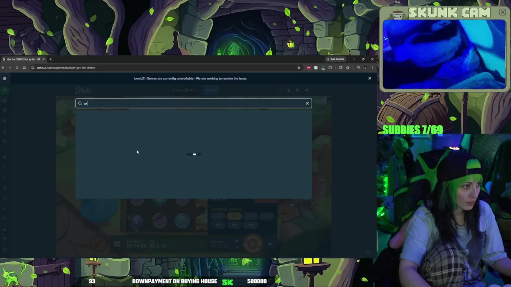Screen dimensions: 511x287
Task: Click the dimmed header search icon
Action: (x=279, y=90)
